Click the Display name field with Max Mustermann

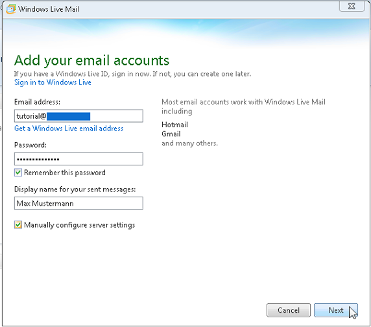(x=78, y=203)
